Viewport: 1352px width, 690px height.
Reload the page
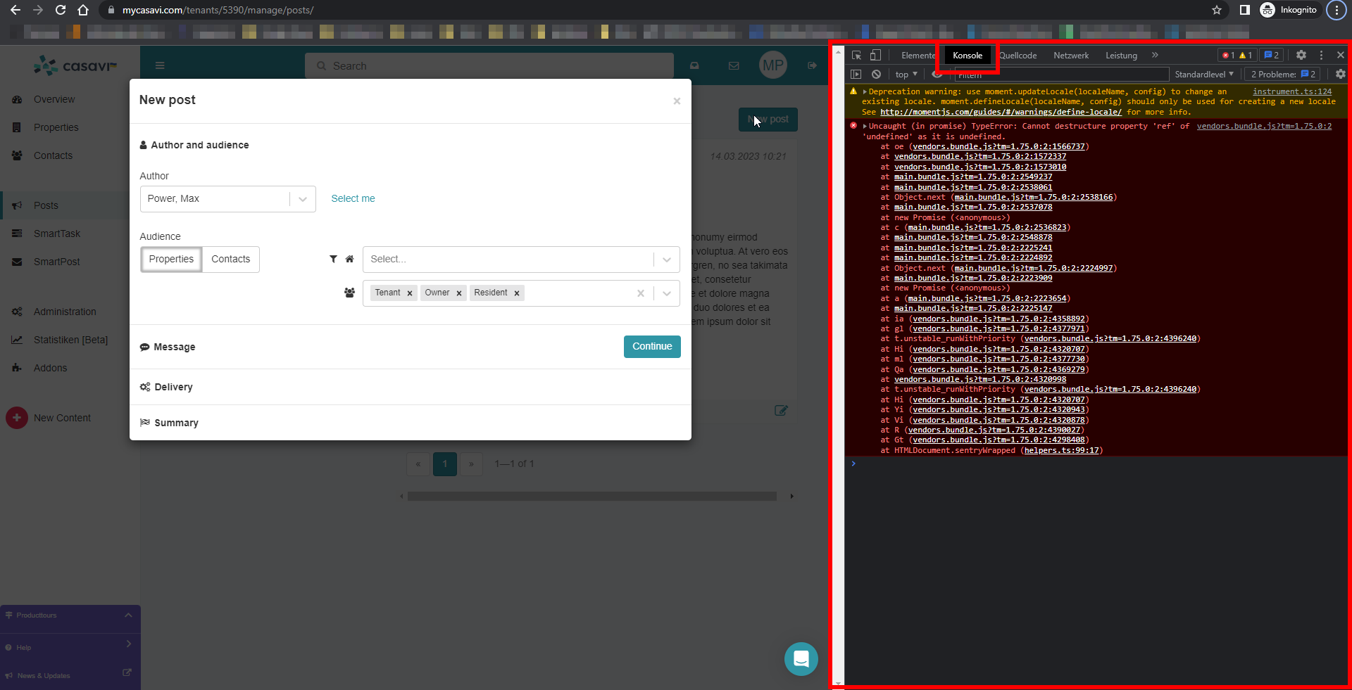click(61, 10)
